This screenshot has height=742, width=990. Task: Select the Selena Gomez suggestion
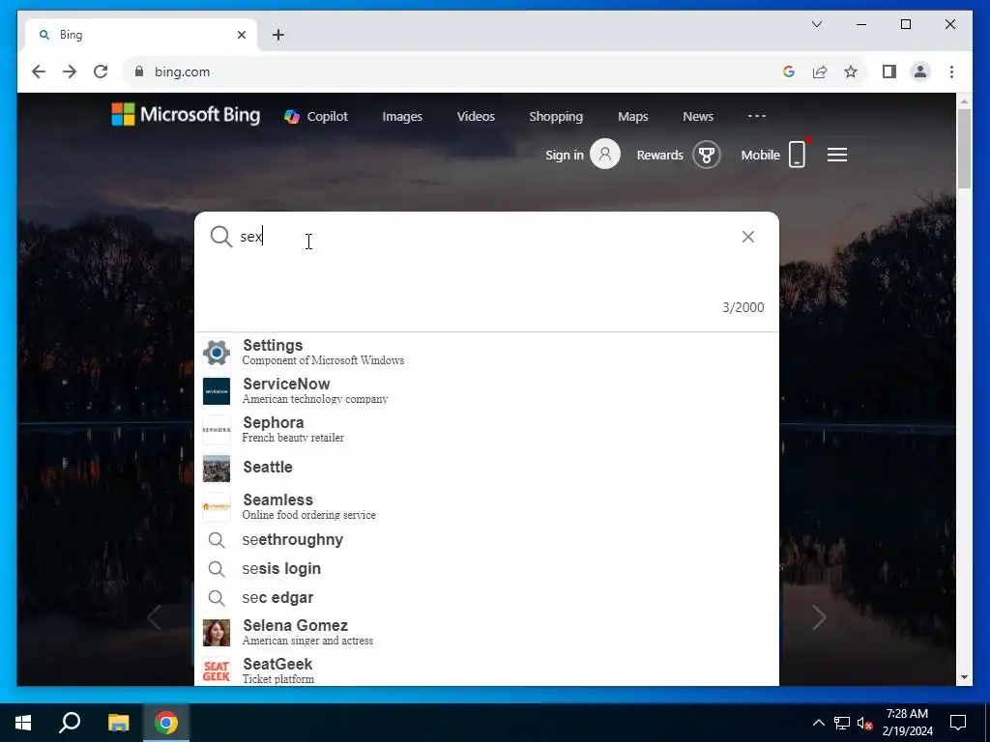(487, 632)
